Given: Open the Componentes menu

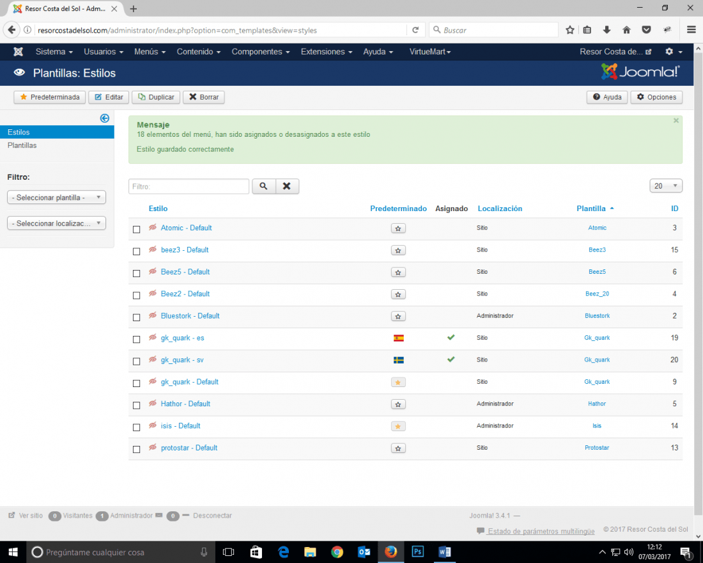Looking at the screenshot, I should pos(261,52).
